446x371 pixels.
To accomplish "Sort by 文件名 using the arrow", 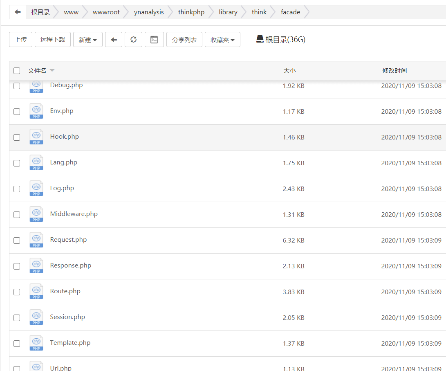I will point(52,70).
